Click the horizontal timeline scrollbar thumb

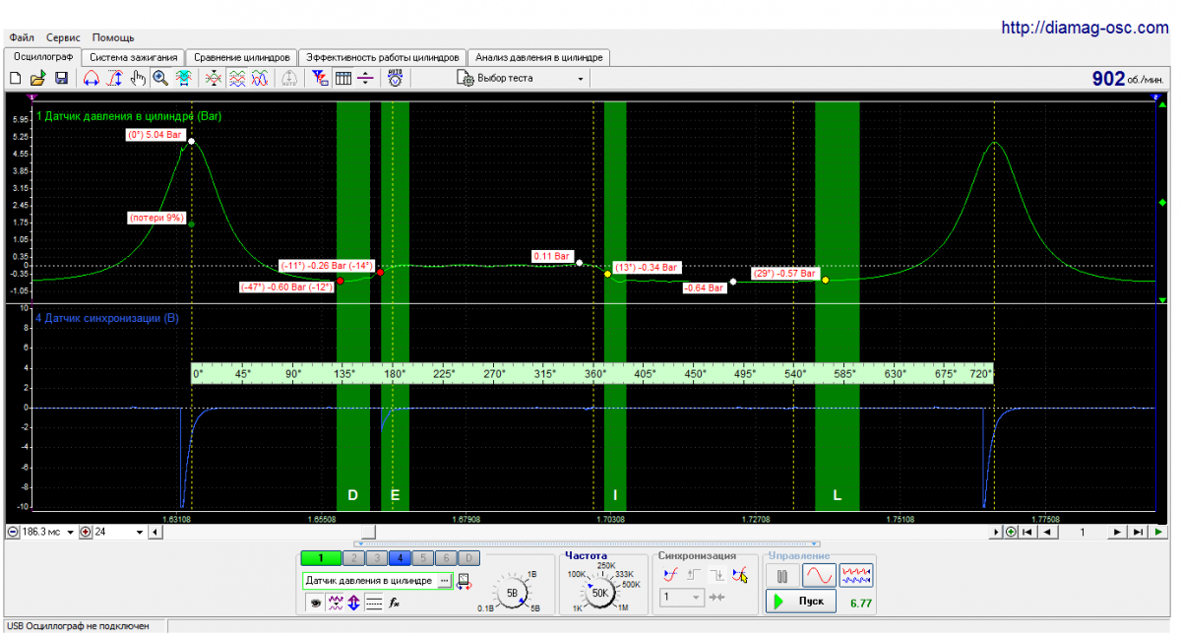tap(368, 532)
